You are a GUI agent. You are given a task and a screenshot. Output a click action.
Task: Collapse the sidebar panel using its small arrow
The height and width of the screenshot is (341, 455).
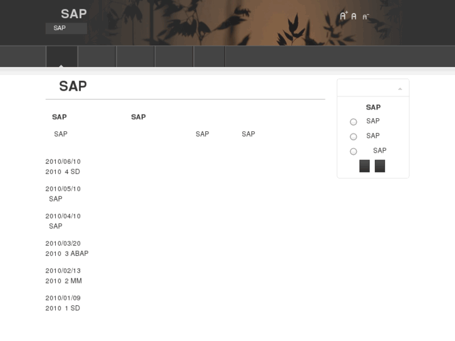click(x=400, y=89)
